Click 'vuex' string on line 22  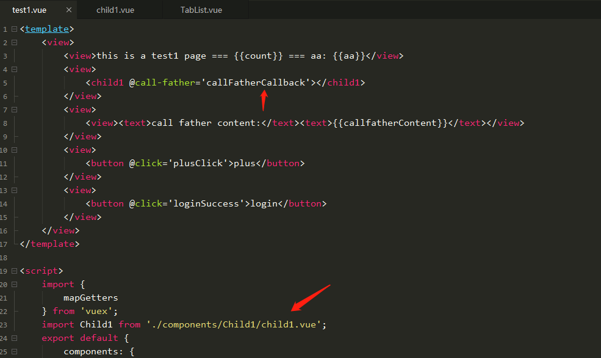pos(96,311)
